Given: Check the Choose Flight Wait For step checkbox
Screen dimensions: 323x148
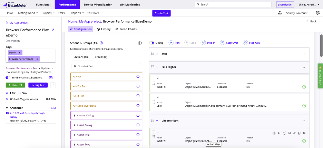Looking at the screenshot, I should tap(154, 132).
